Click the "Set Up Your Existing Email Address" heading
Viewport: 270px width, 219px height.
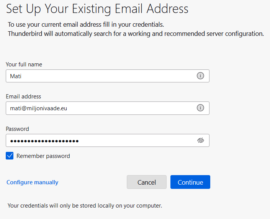97,8
